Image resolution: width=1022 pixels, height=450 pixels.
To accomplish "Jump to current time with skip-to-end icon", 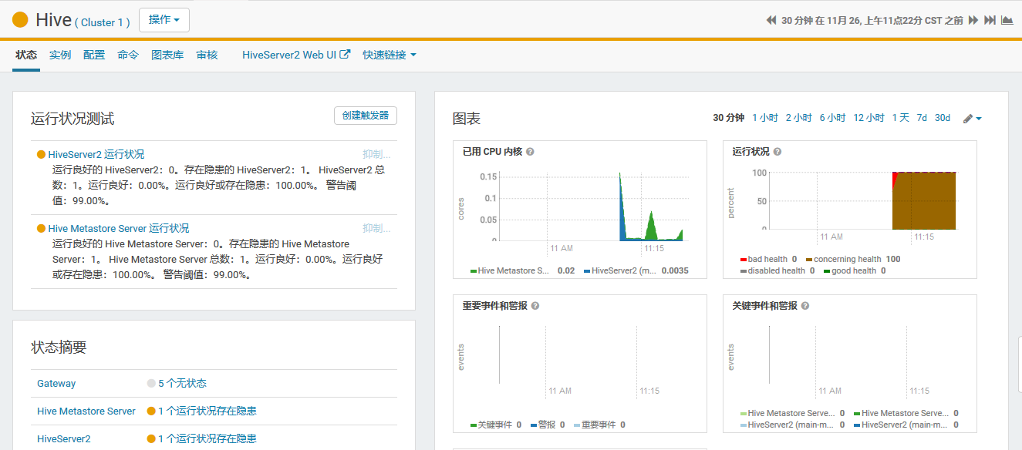I will coord(990,20).
